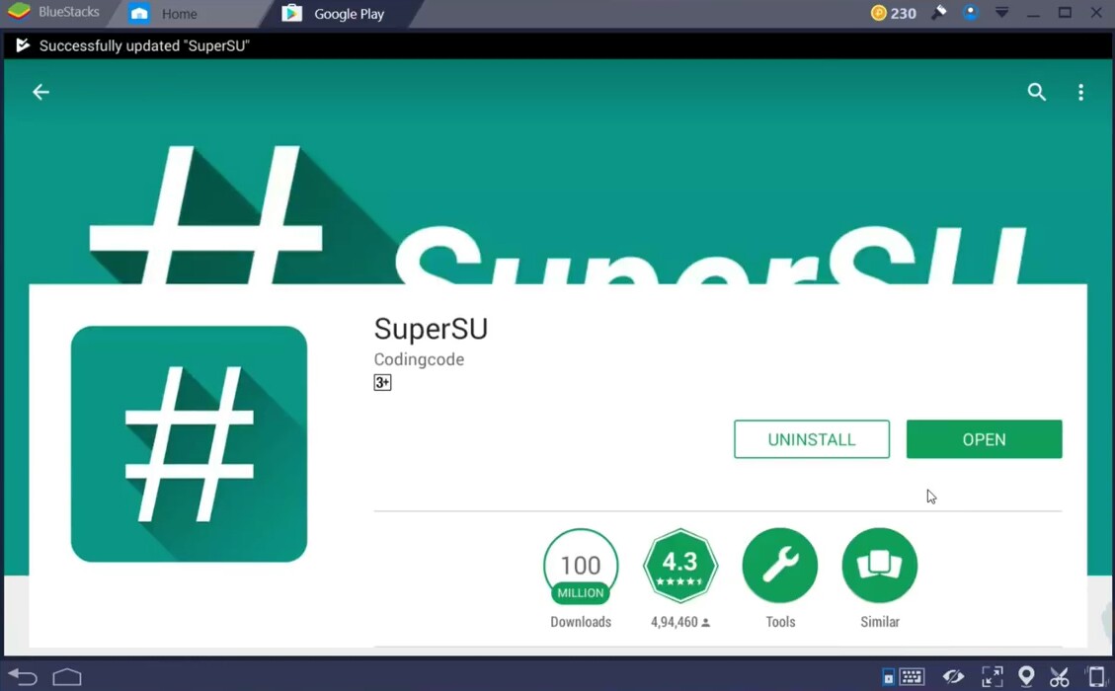Click the fullscreen resize icon
Viewport: 1115px width, 691px height.
point(992,676)
